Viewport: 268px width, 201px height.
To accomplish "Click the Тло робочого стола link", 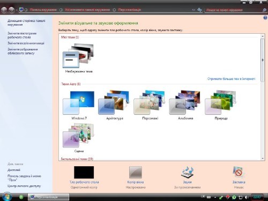I will tap(84, 182).
